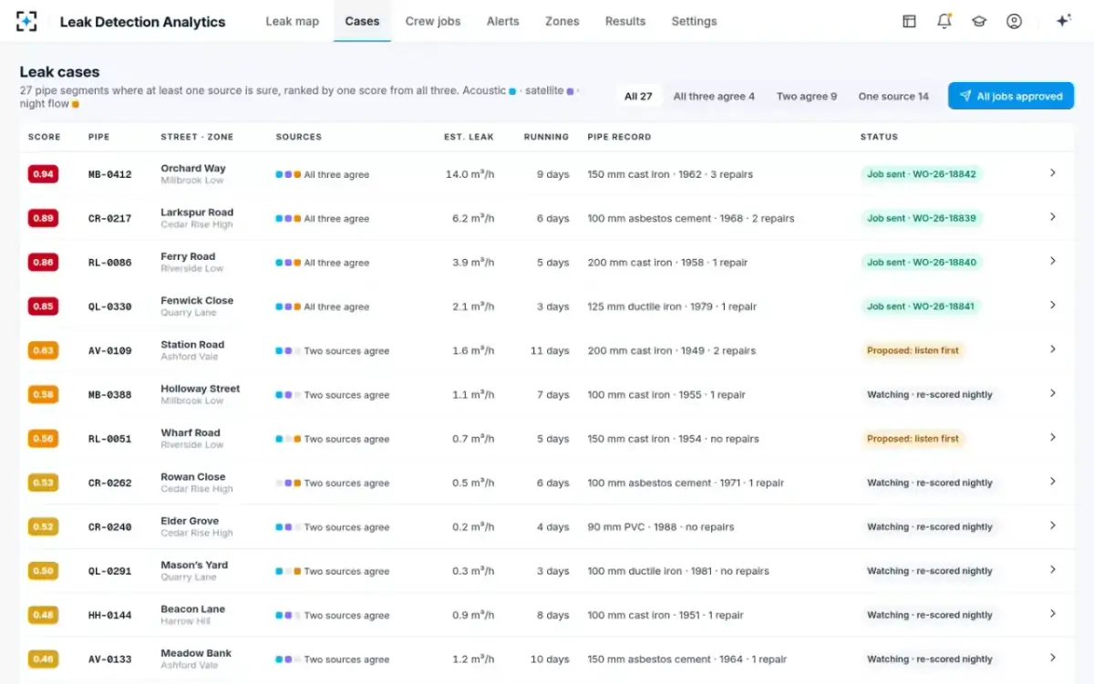The height and width of the screenshot is (684, 1094).
Task: Sort by the Score column header
Action: 45,137
